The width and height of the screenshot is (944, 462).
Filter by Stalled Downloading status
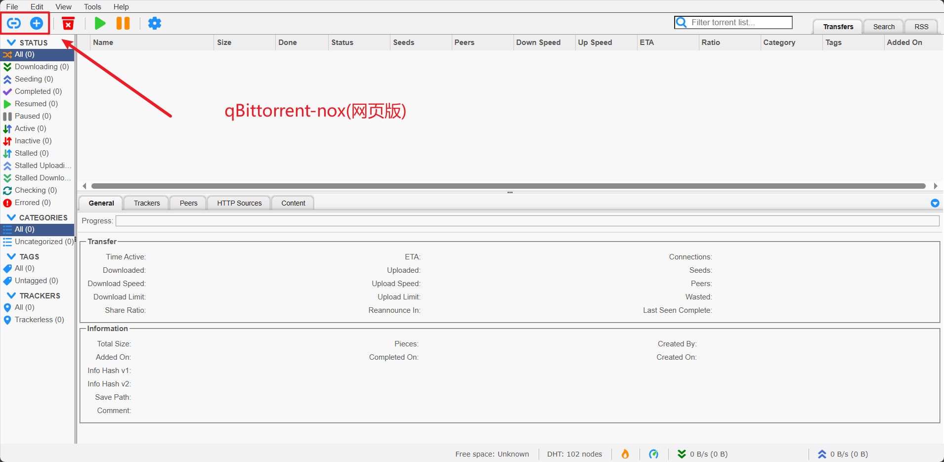(37, 178)
